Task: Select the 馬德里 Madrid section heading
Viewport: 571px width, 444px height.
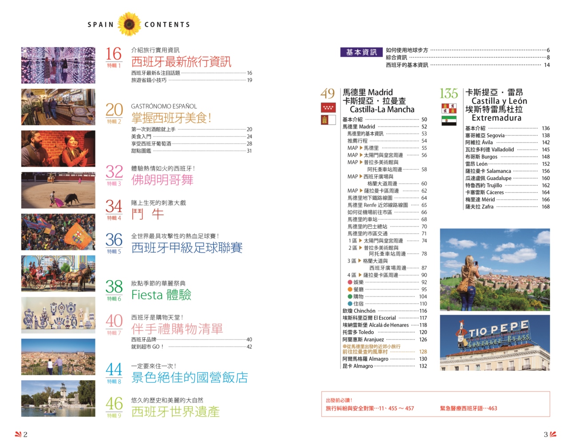Action: [368, 92]
